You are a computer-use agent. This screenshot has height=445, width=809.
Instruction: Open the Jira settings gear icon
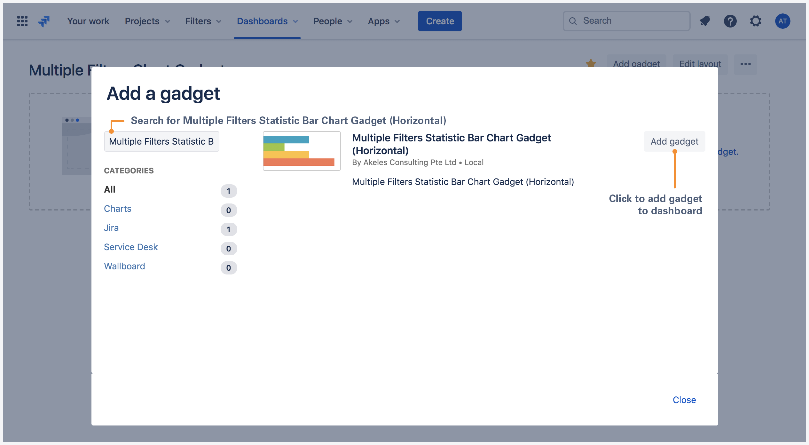[756, 21]
